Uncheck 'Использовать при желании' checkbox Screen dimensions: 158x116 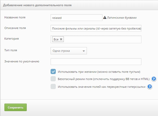pyautogui.click(x=53, y=71)
